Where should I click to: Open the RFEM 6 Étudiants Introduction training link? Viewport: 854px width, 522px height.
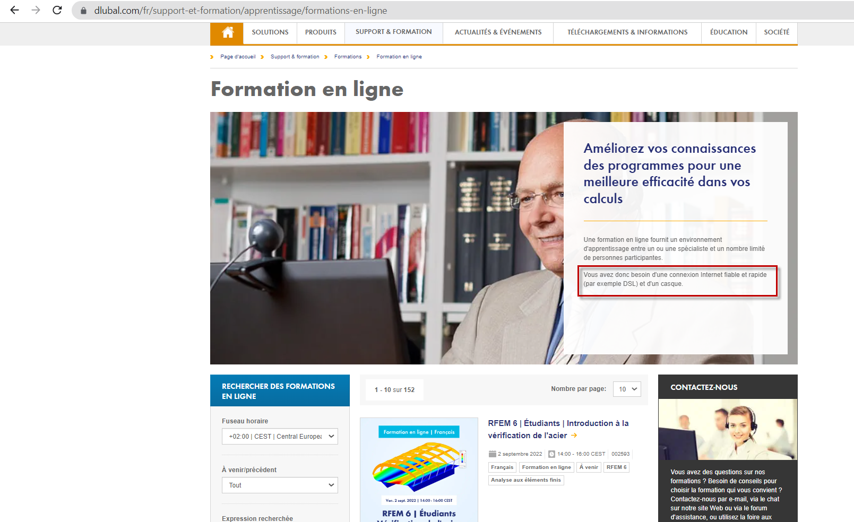[558, 429]
